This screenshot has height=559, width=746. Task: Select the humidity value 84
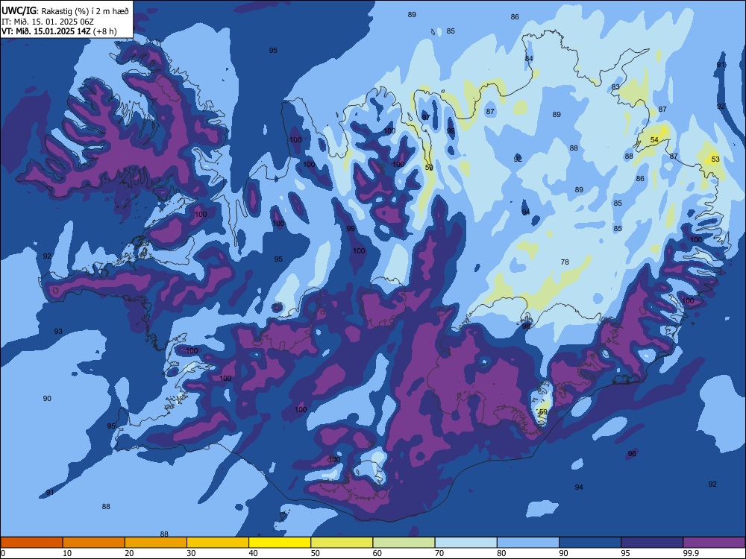529,58
